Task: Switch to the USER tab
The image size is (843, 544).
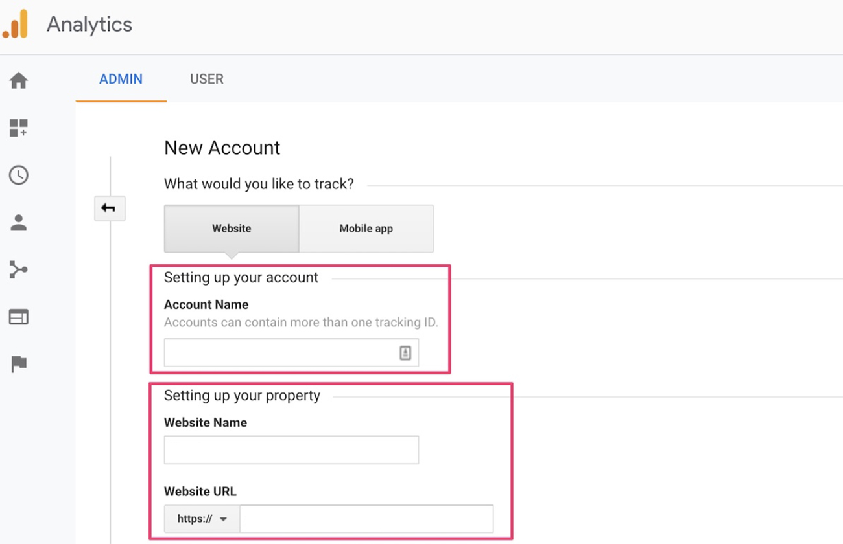Action: [207, 79]
